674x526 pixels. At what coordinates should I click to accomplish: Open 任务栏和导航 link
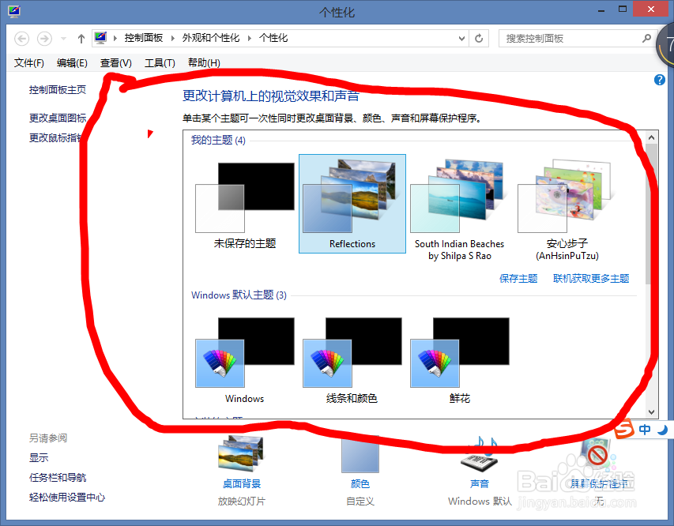click(58, 478)
